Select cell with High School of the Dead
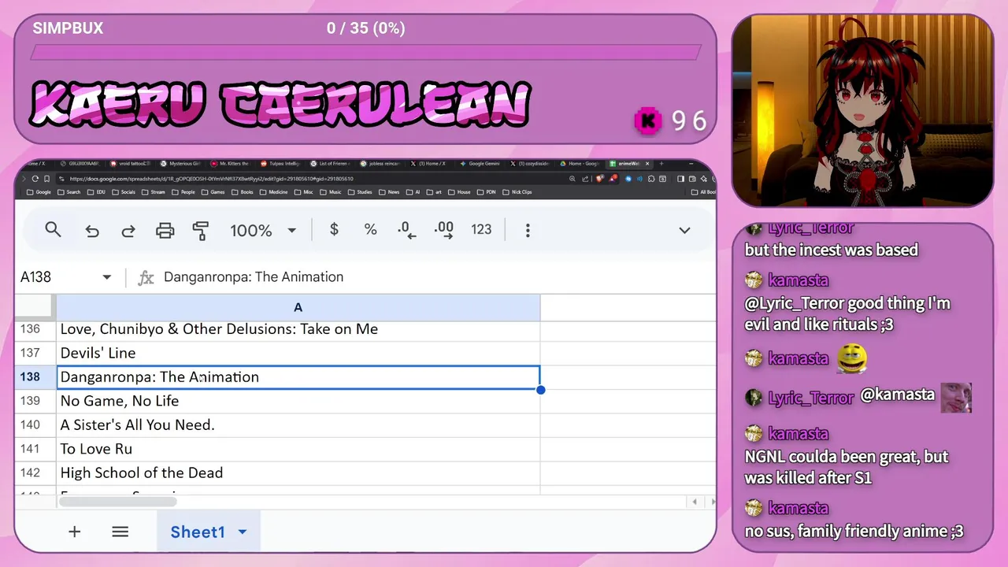Screen dimensions: 1008x567 [x=298, y=472]
